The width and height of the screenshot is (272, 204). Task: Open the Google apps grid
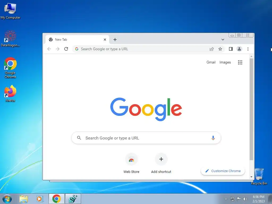coord(240,62)
